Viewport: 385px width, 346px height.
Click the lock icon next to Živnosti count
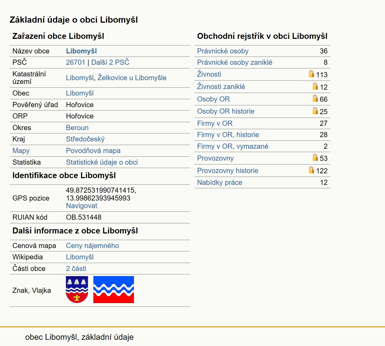(x=311, y=74)
